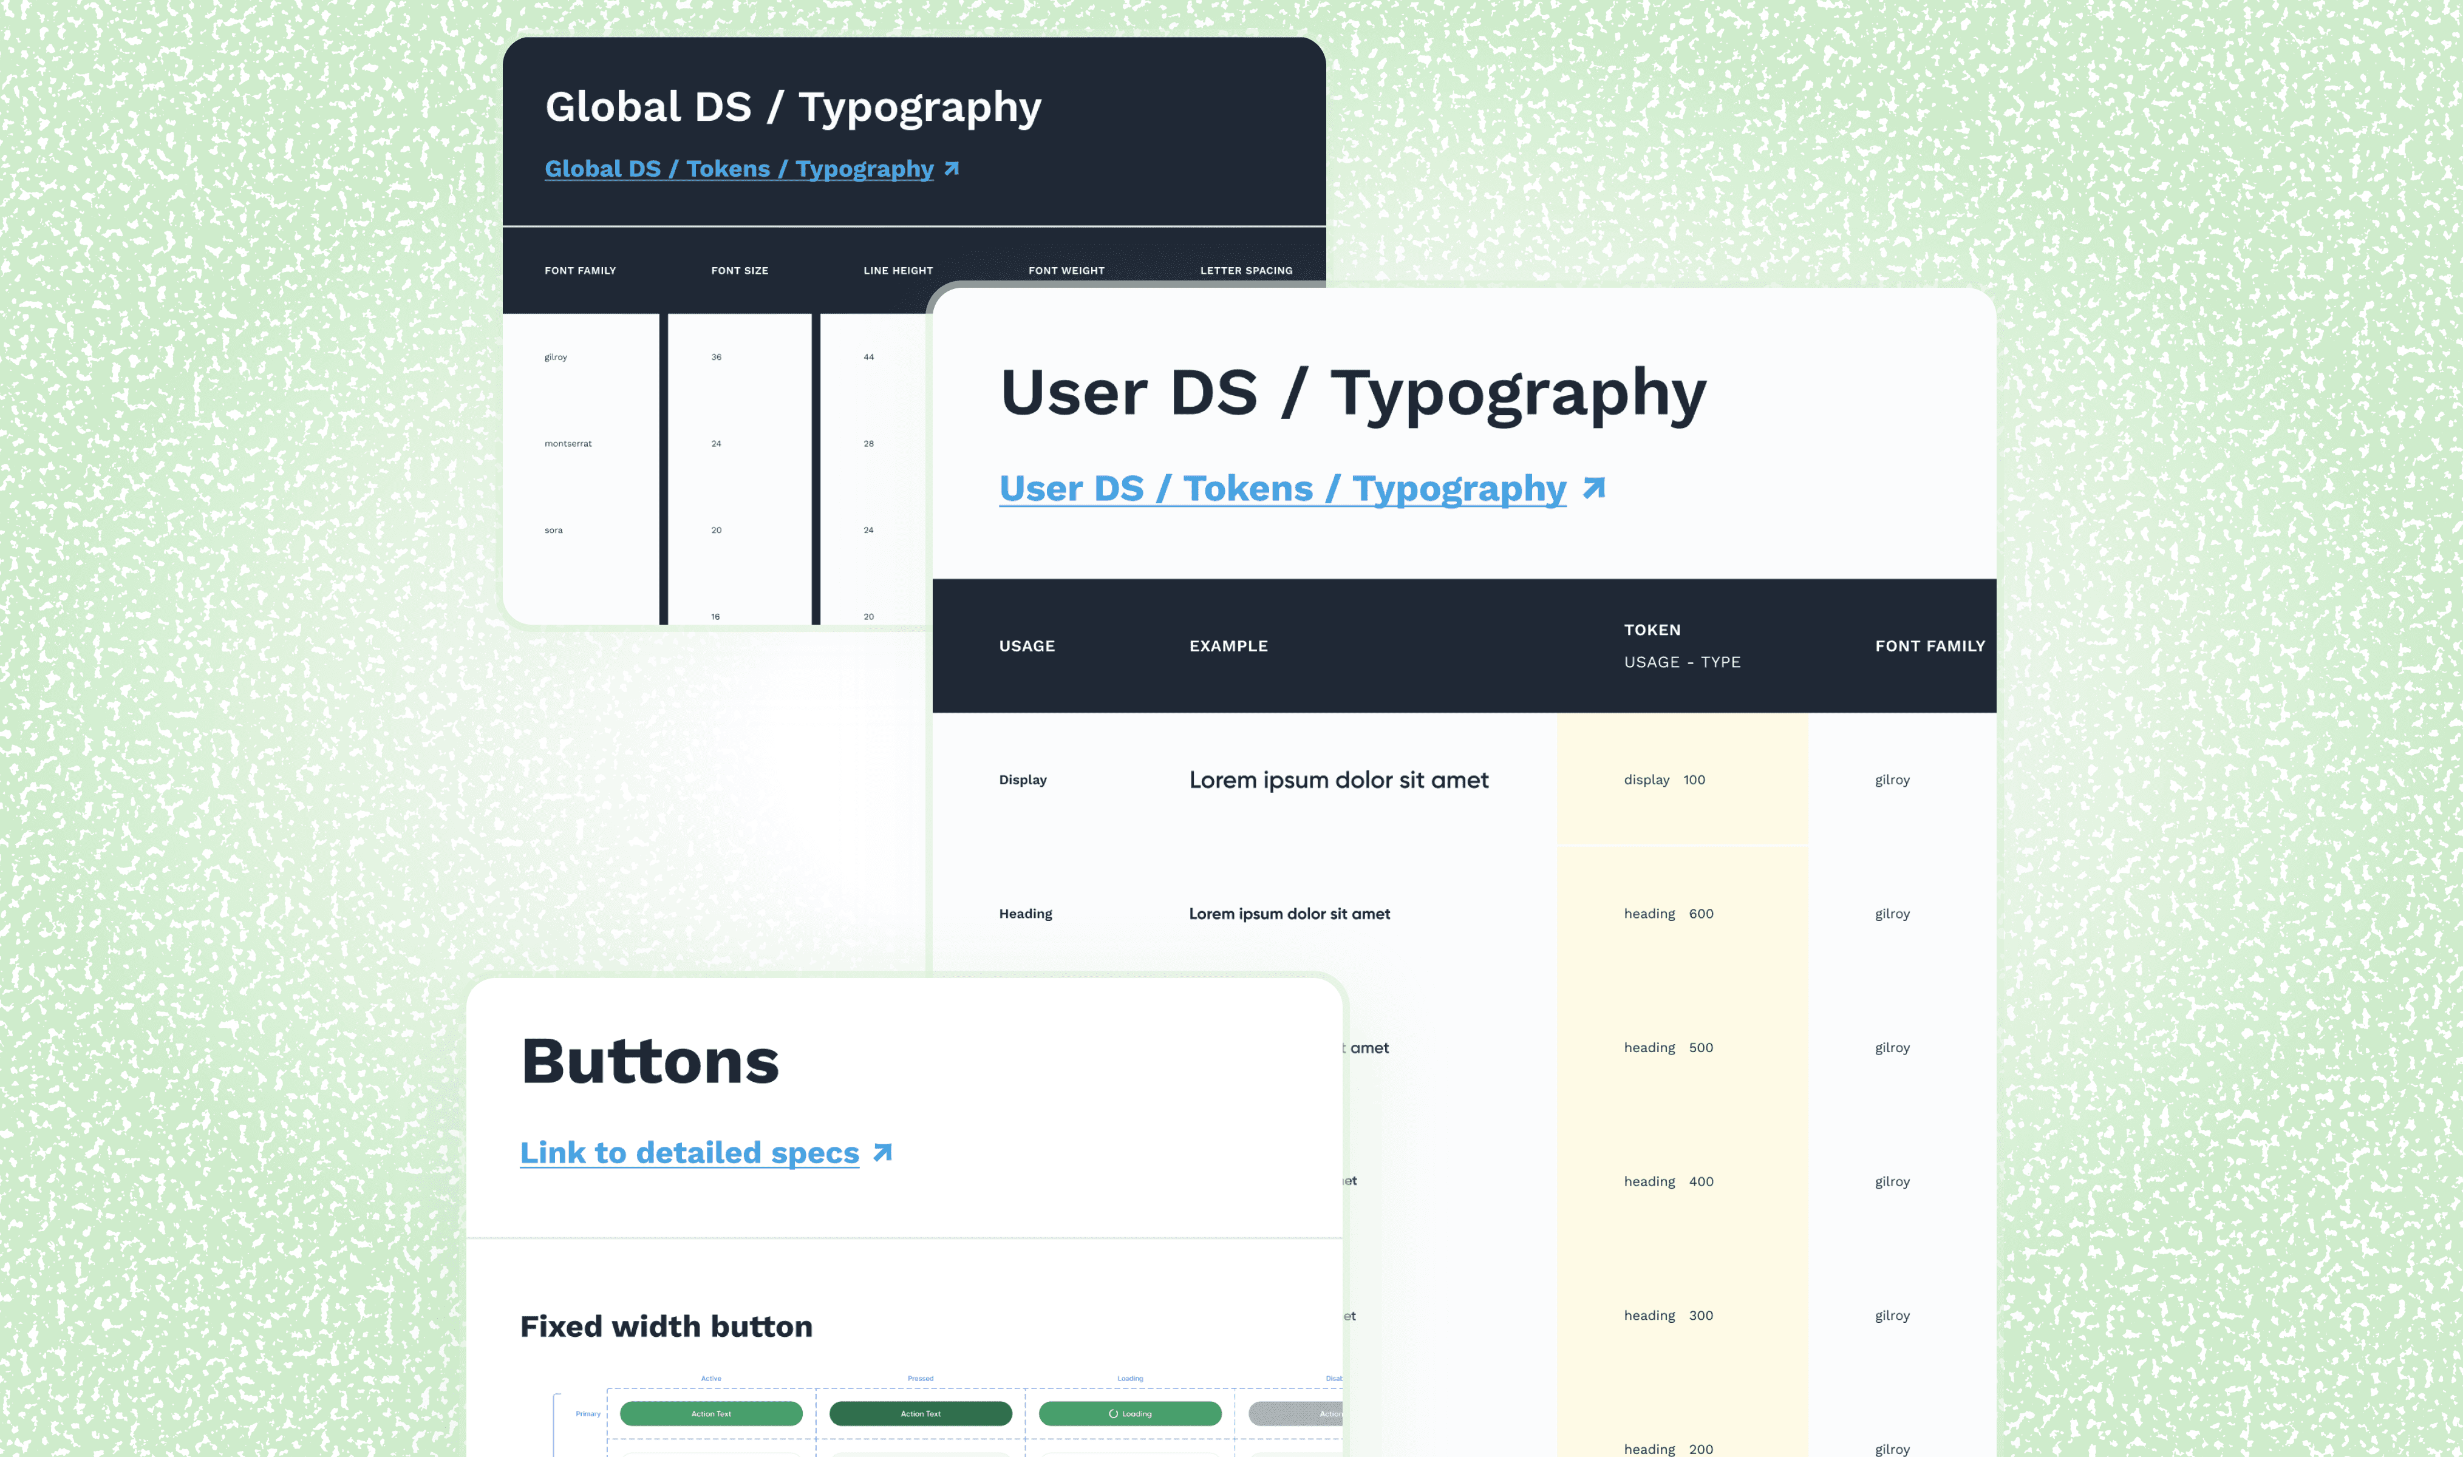
Task: Click arrow icon next to detailed specs link
Action: (x=882, y=1153)
